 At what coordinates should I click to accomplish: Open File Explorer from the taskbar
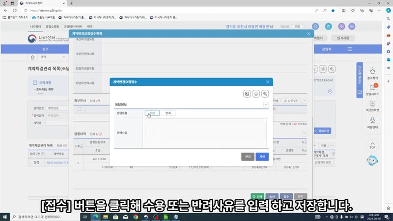click(x=106, y=217)
